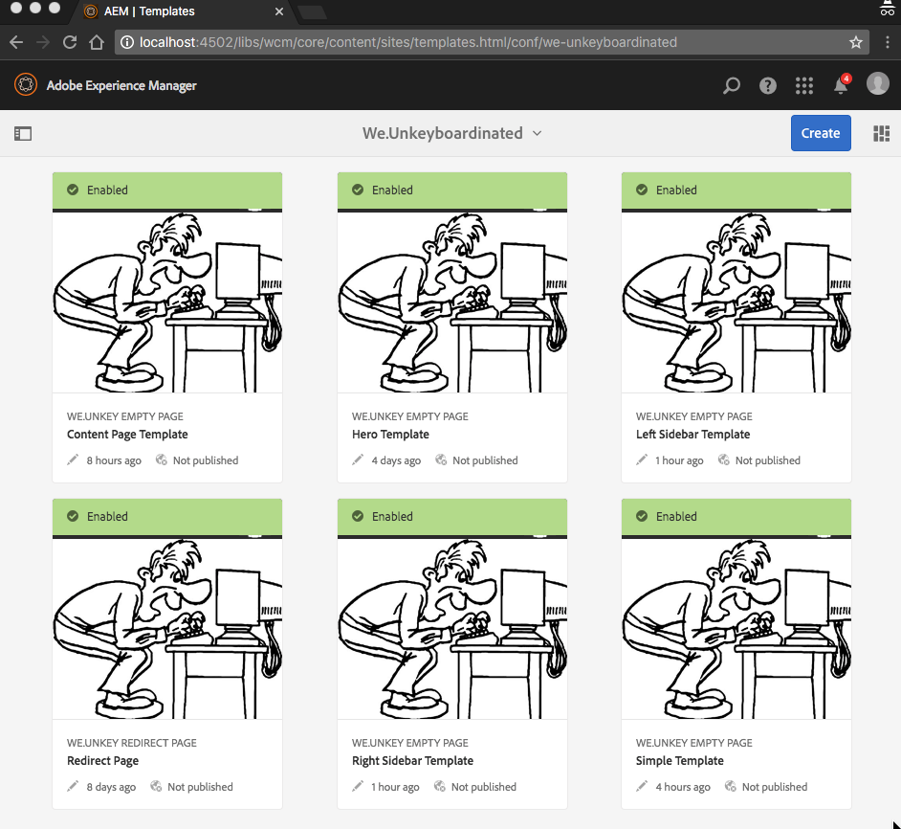Click Enabled check icon on Simple Template
901x829 pixels.
[642, 516]
